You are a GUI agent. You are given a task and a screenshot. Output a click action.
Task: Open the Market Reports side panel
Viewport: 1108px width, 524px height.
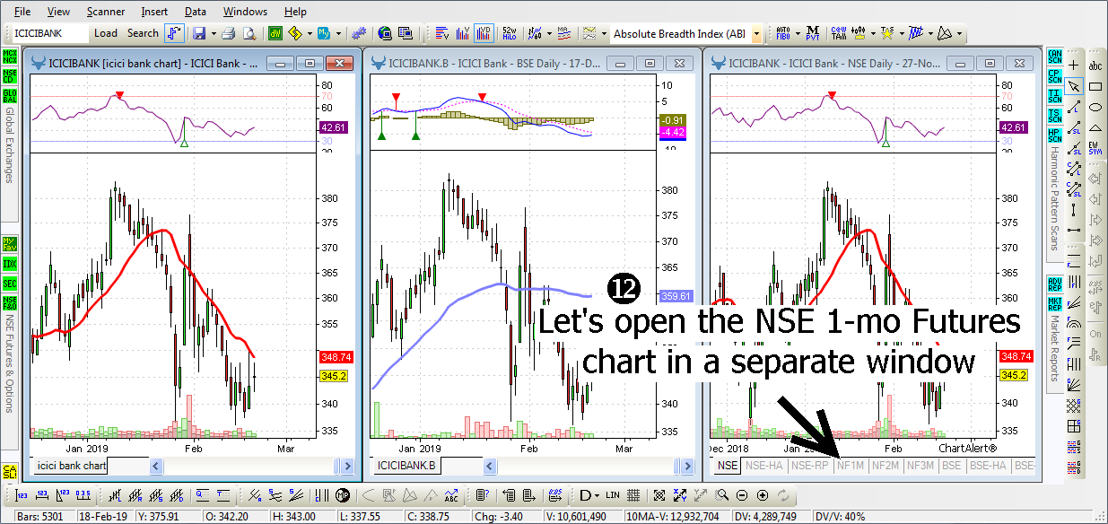(1054, 350)
